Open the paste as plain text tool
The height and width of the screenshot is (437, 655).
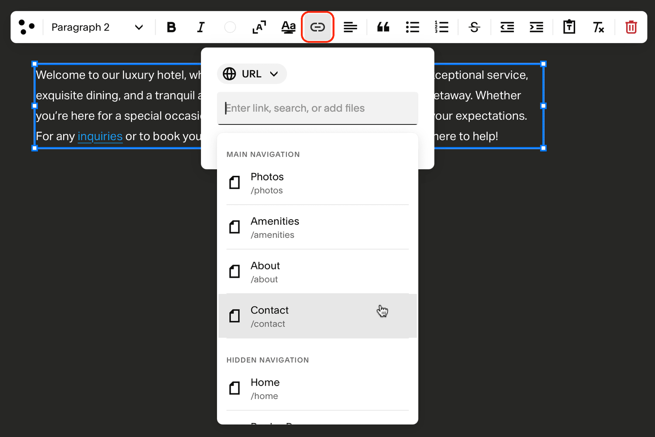point(569,27)
